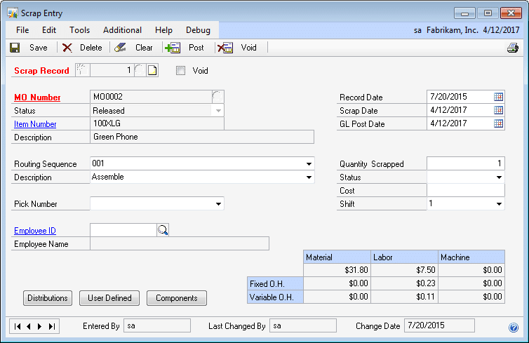The image size is (529, 343).
Task: Open the Employee ID lookup magnifier
Action: [x=163, y=229]
